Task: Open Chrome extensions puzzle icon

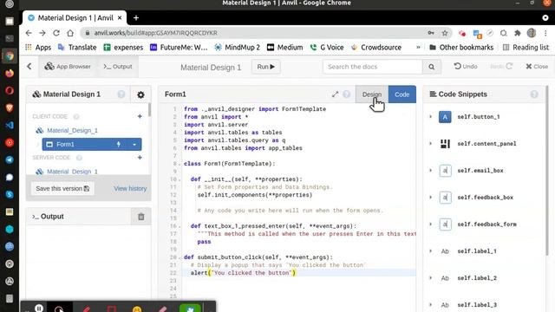Action: pyautogui.click(x=517, y=33)
